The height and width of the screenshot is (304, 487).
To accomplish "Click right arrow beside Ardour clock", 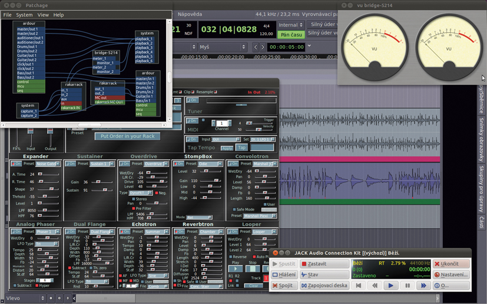I will tap(263, 47).
